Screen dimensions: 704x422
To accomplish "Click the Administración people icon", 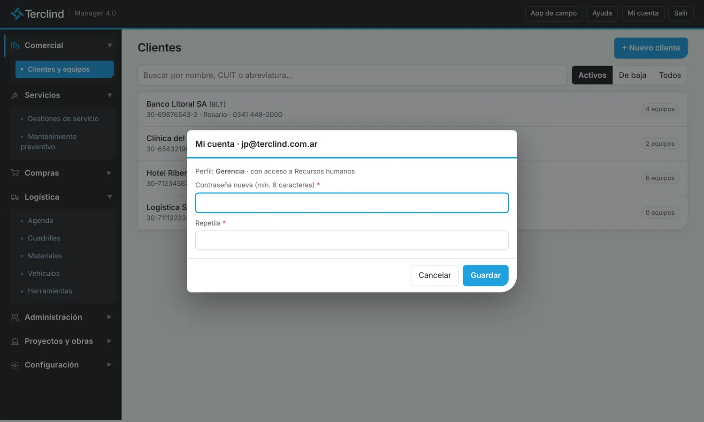I will pos(15,317).
